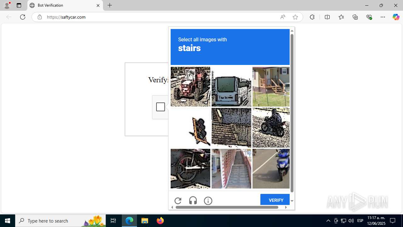Refresh the page in Edge
The width and height of the screenshot is (403, 227).
pyautogui.click(x=23, y=17)
